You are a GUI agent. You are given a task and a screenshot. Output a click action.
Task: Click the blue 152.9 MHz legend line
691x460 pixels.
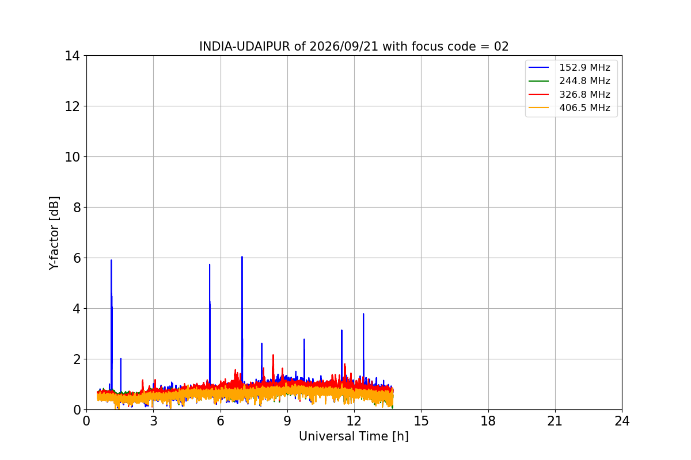[540, 68]
